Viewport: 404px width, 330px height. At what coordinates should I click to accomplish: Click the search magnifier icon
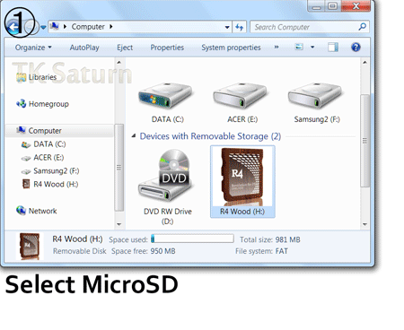[362, 27]
